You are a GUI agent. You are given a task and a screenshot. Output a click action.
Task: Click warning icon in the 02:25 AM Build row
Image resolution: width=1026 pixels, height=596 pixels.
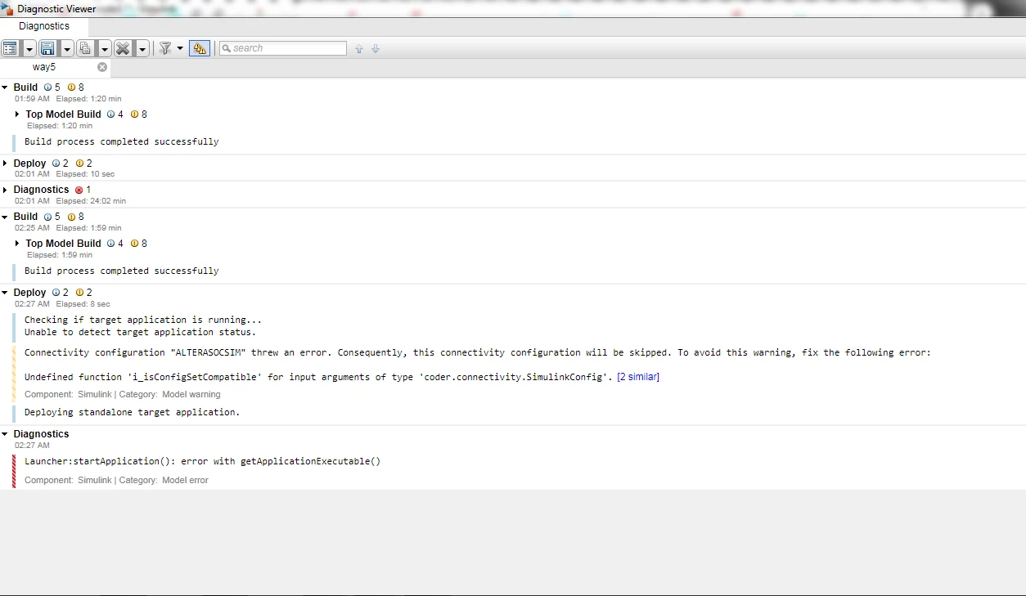[x=71, y=217]
